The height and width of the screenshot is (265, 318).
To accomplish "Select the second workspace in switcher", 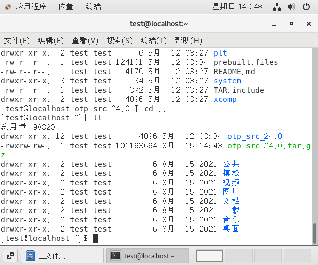I will pyautogui.click(x=239, y=256).
